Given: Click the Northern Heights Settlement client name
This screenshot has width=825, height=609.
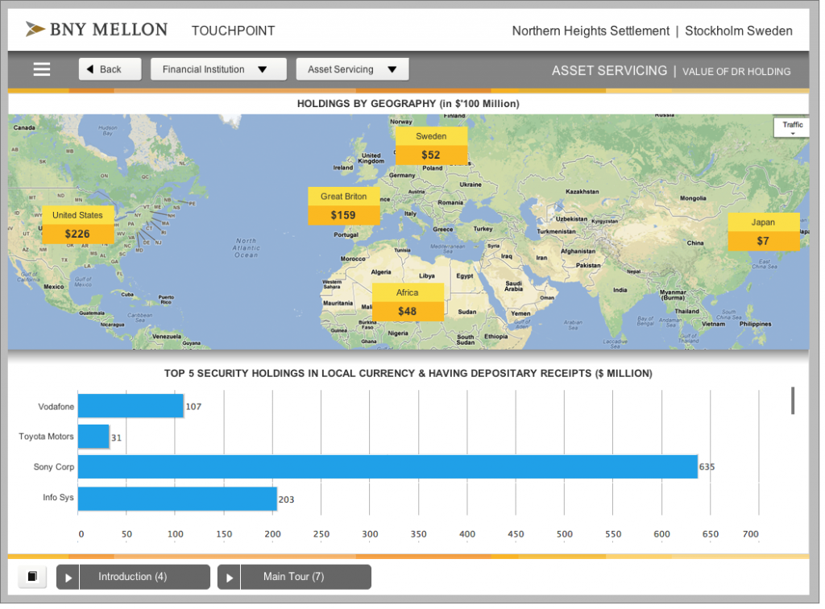Looking at the screenshot, I should (x=591, y=31).
